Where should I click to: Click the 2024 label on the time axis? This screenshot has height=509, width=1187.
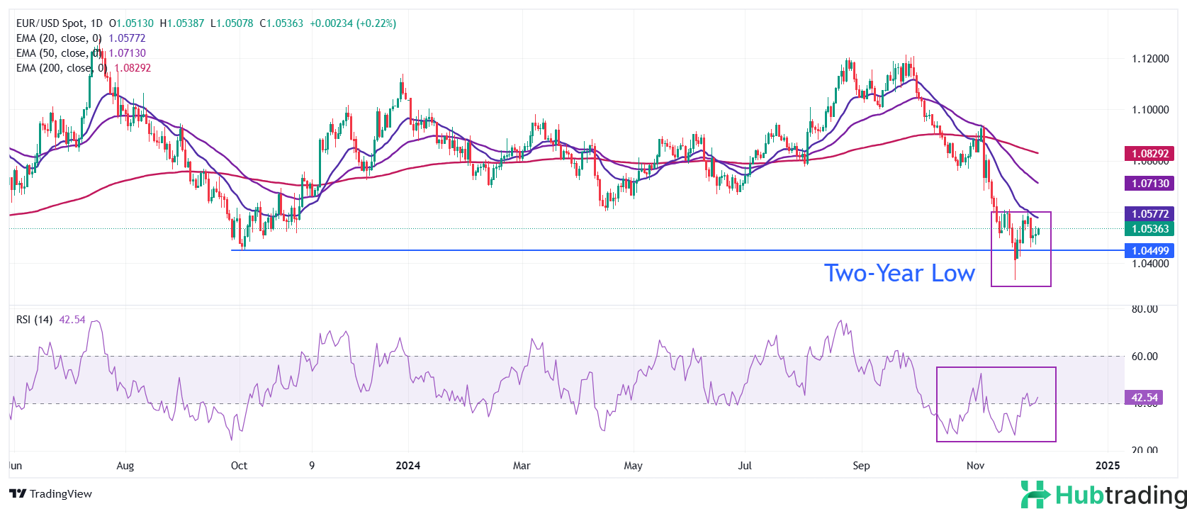(407, 466)
